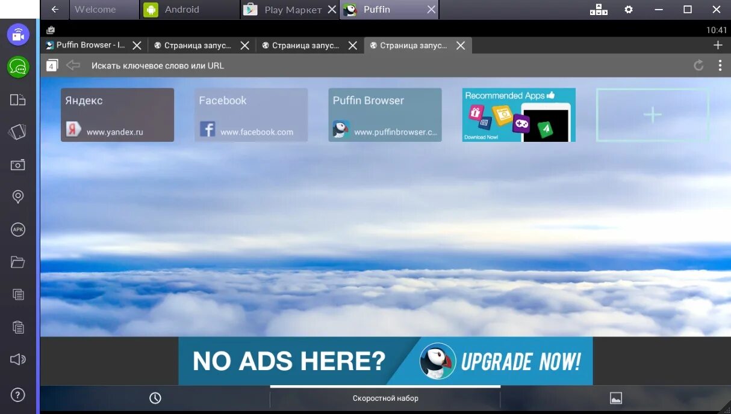Screen dimensions: 731x414
Task: Open wallpaper image icon at bottom
Action: 615,398
